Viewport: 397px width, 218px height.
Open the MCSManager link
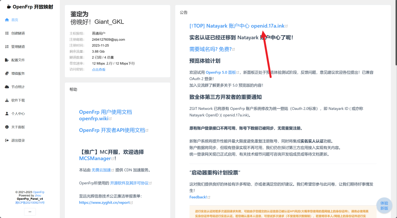[95, 159]
